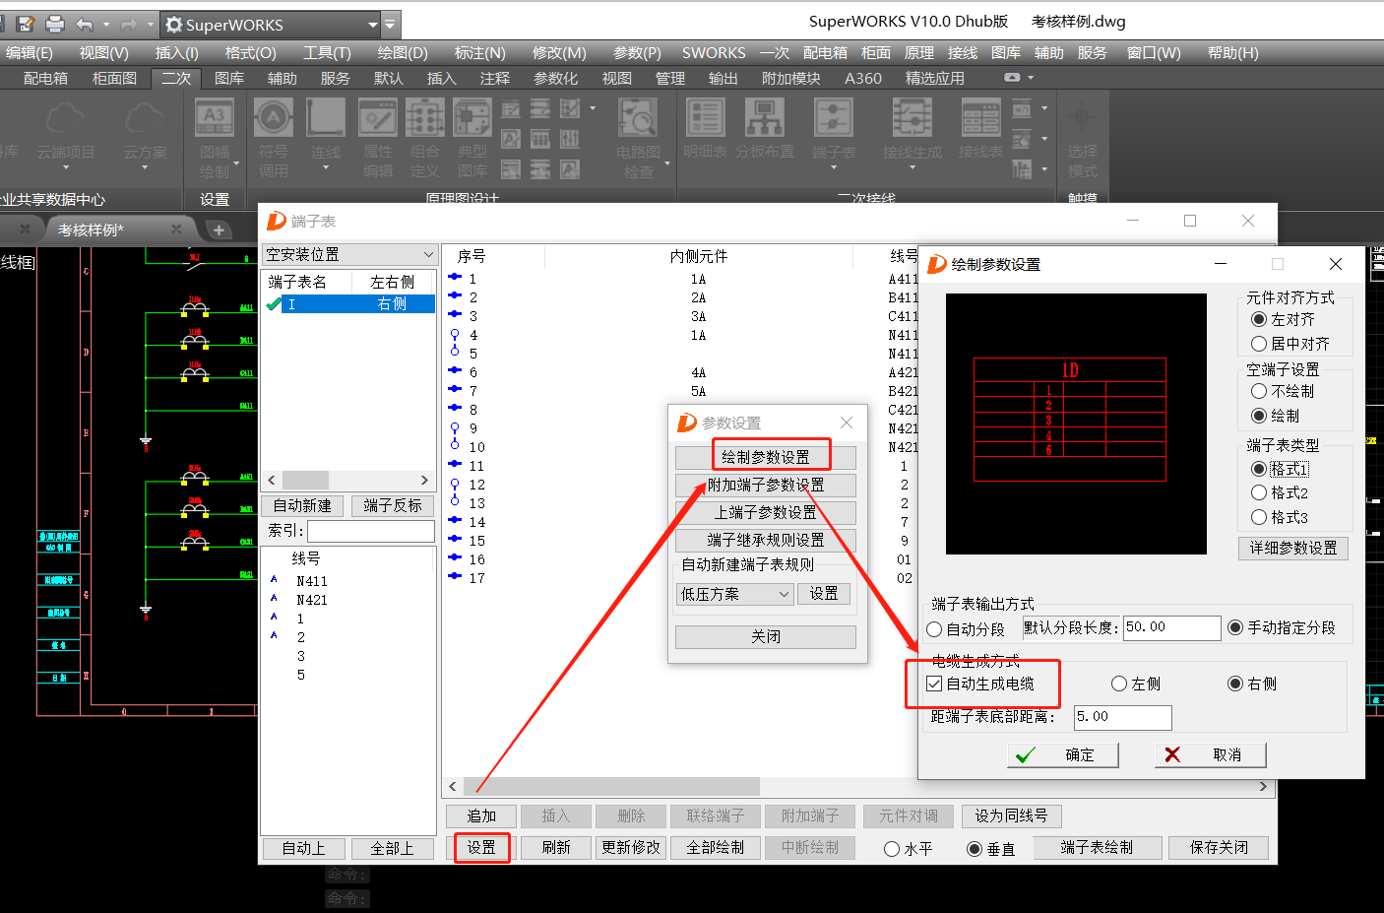Click the terminal list horizontal scrollbar thumb
The height and width of the screenshot is (913, 1384).
(610, 787)
